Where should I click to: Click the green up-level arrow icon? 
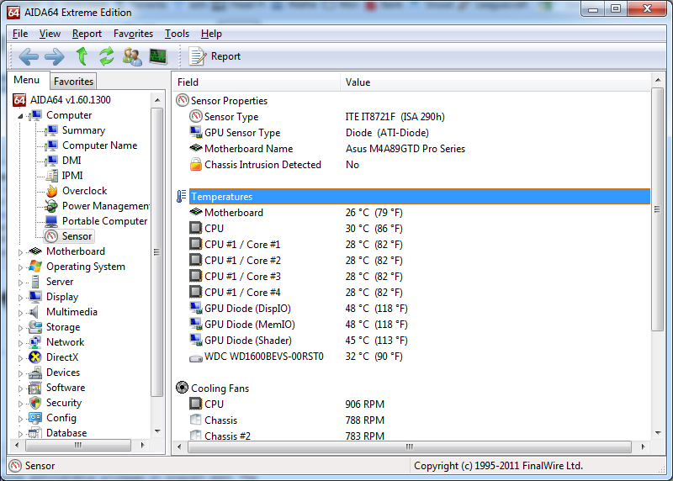click(x=82, y=56)
